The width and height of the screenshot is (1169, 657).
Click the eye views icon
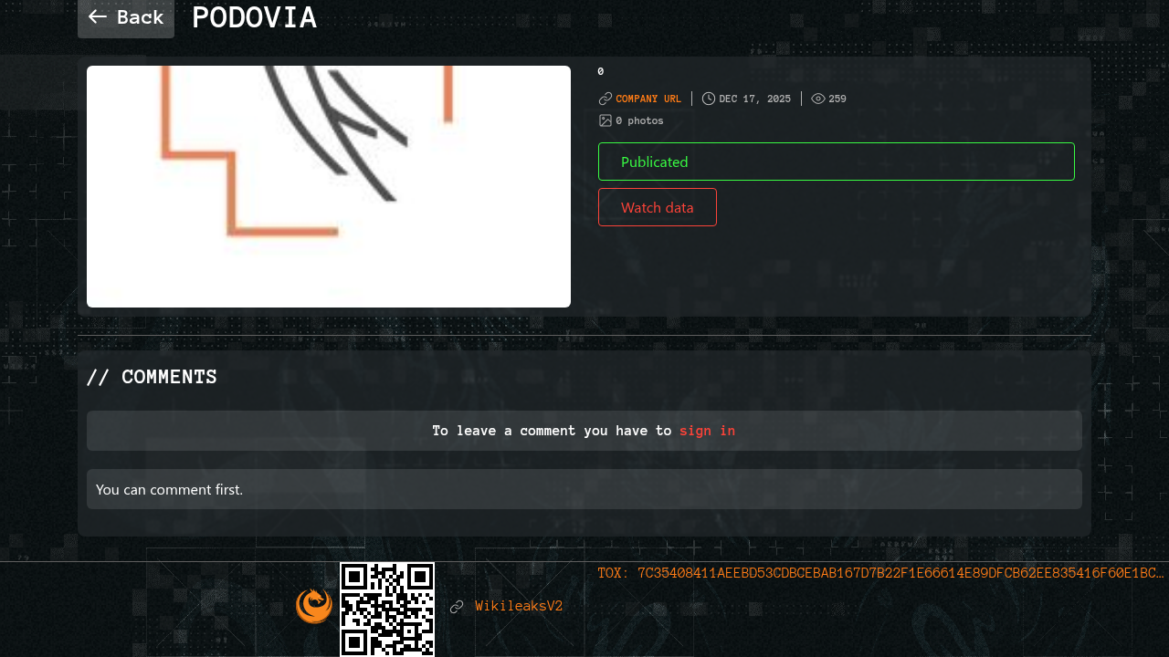tap(818, 99)
